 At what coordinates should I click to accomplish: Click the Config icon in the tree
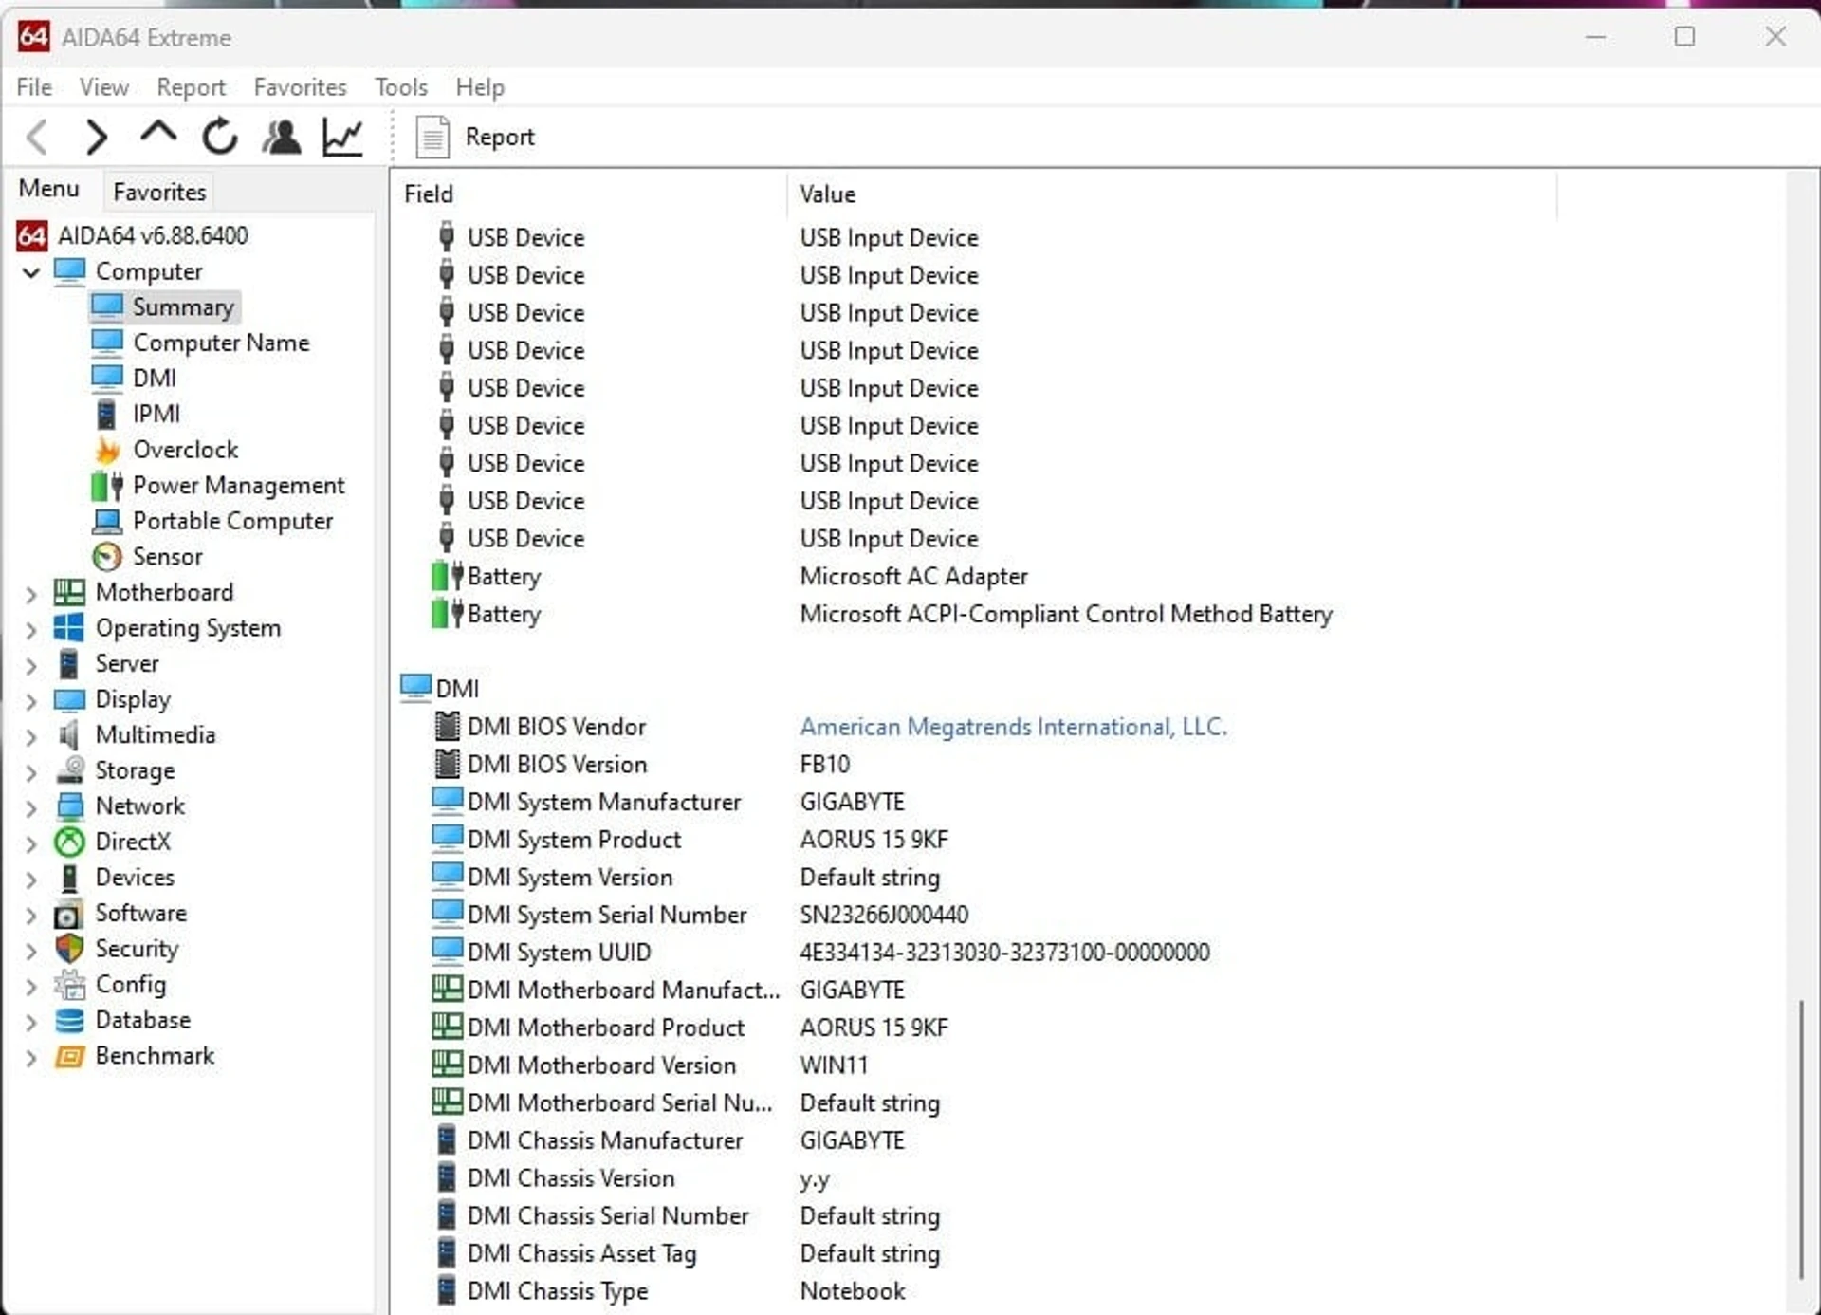coord(69,985)
